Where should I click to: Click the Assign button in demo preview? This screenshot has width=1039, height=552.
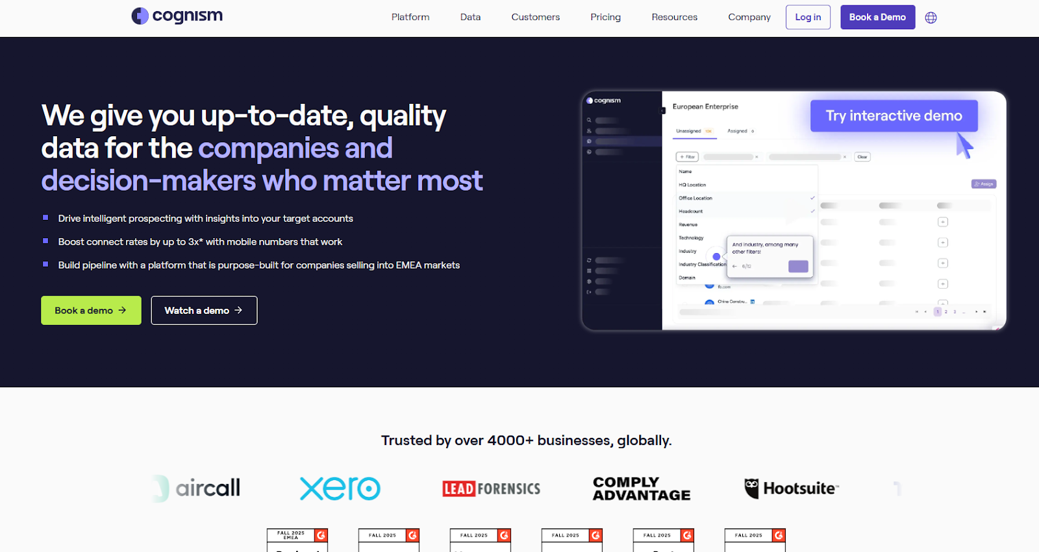(x=984, y=184)
